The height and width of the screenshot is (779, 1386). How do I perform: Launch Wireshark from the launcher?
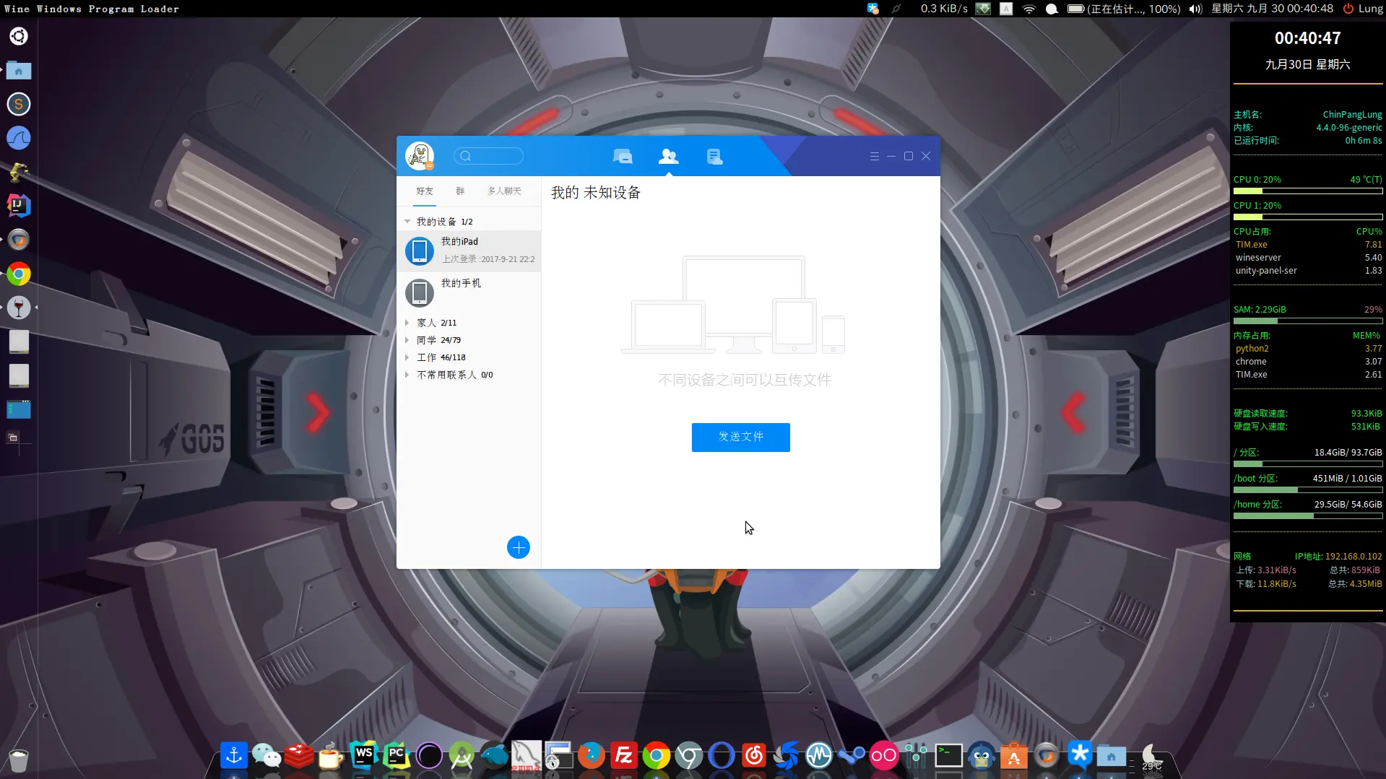click(x=19, y=138)
